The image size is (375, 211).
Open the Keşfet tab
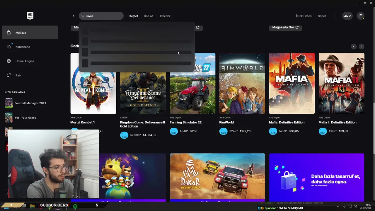134,16
